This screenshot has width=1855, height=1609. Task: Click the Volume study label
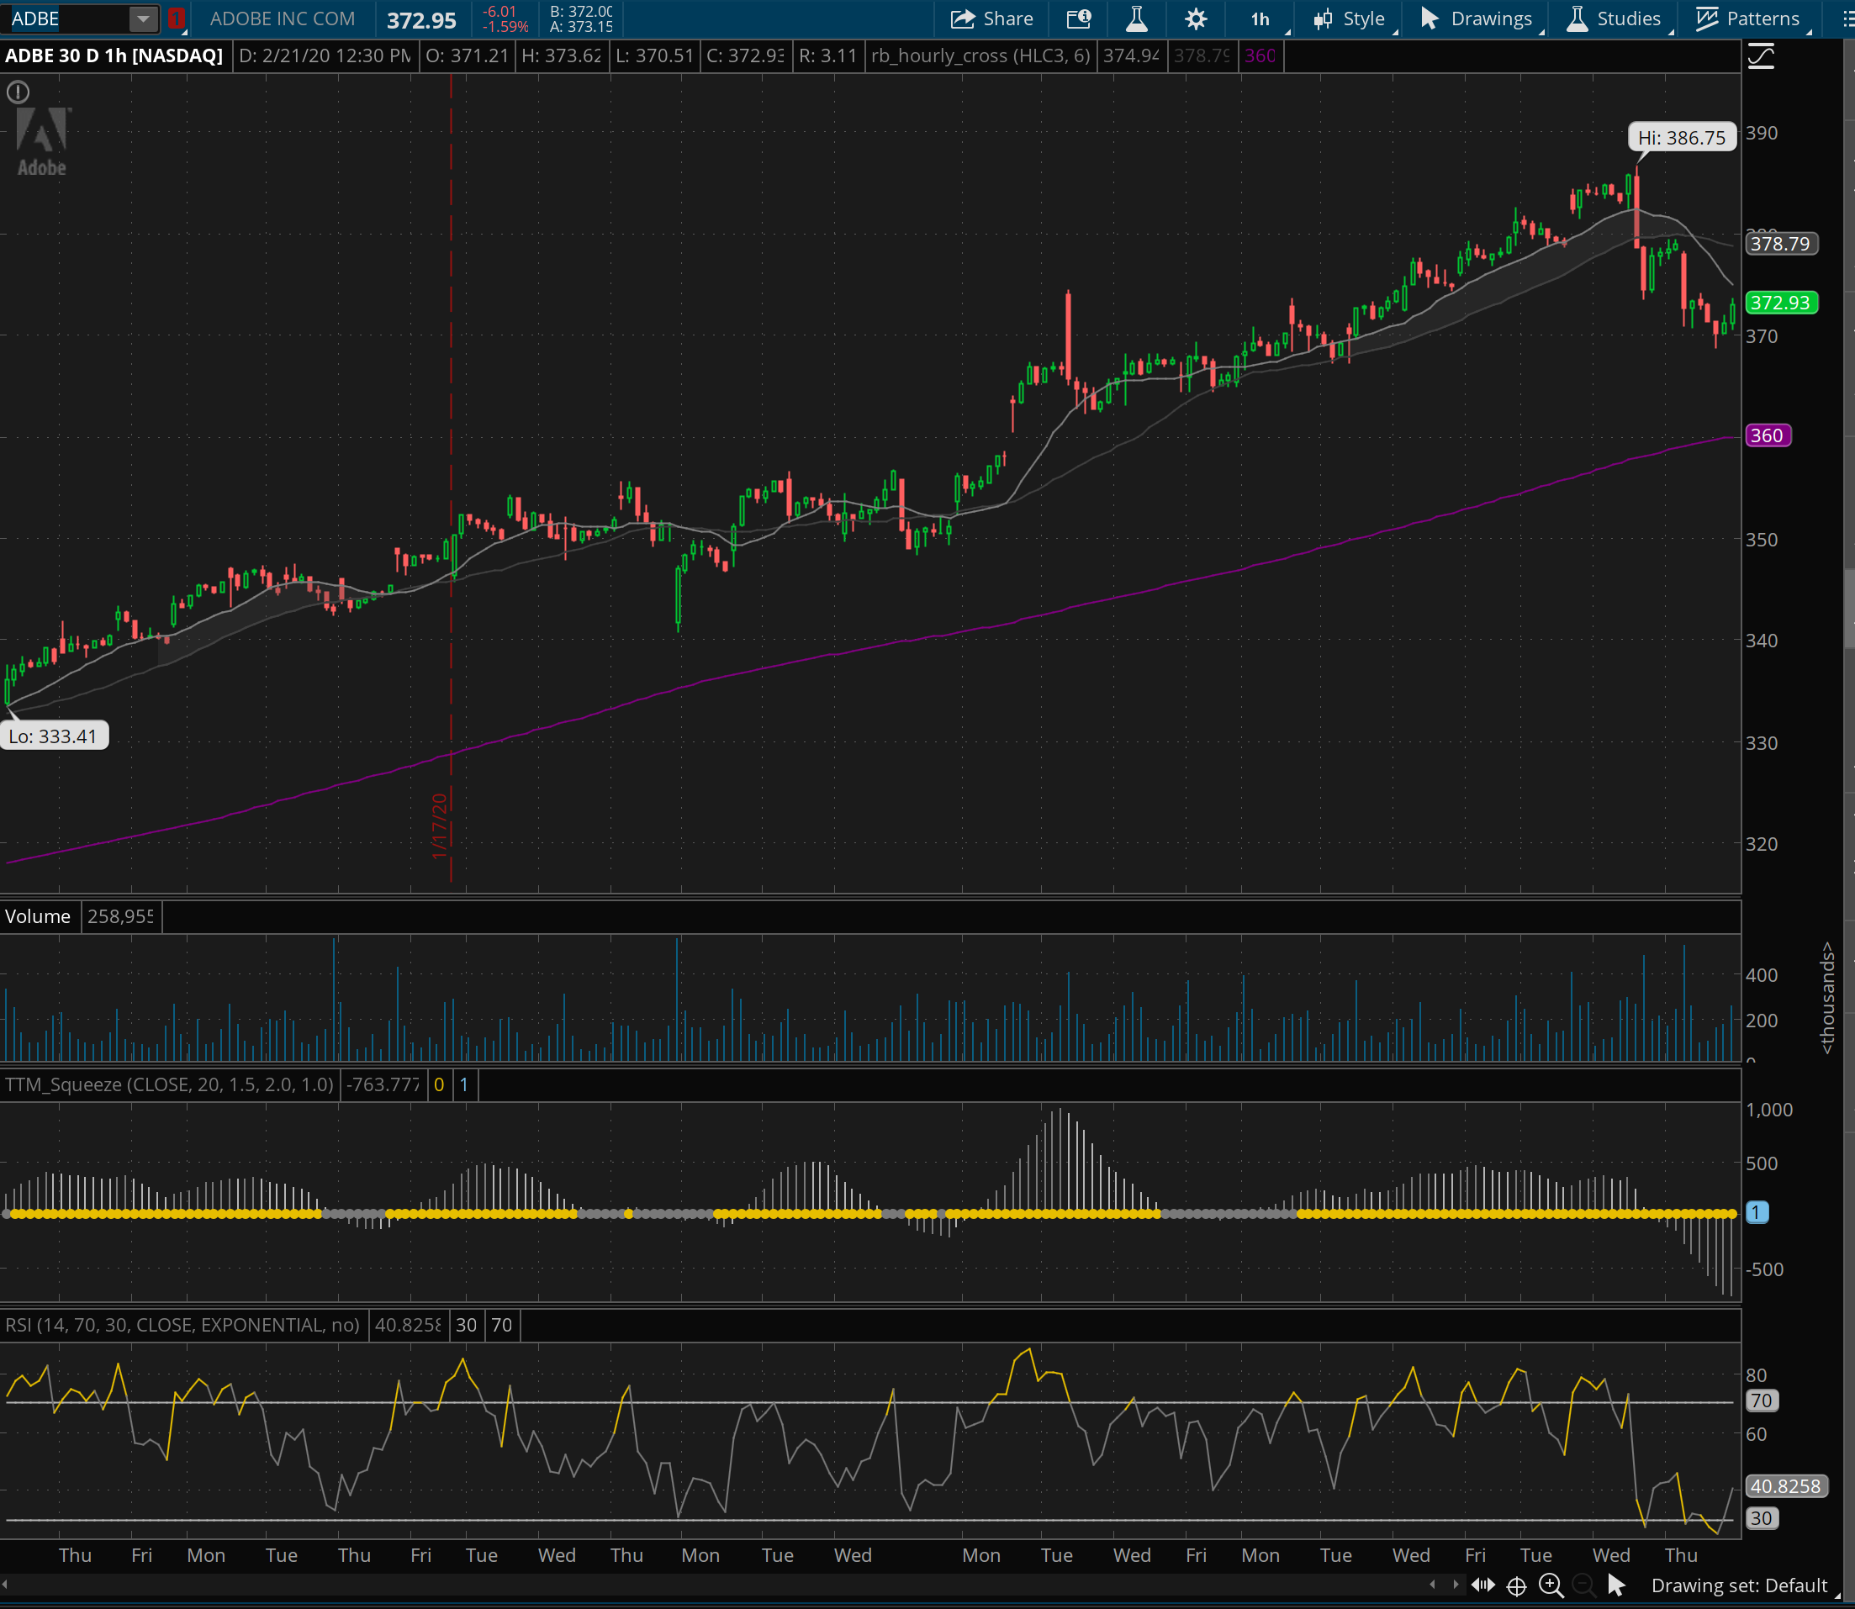38,915
